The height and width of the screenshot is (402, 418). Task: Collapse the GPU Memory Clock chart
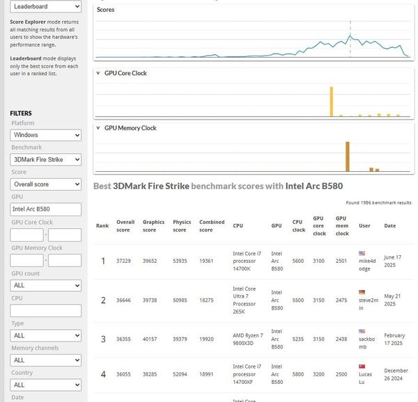click(98, 128)
